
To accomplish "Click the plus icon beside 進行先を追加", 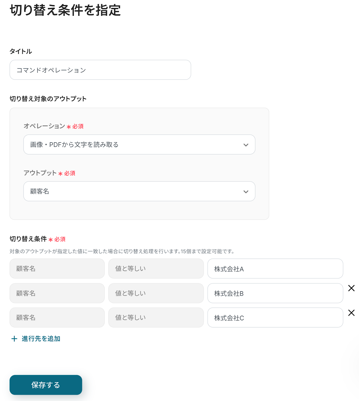I will (14, 339).
